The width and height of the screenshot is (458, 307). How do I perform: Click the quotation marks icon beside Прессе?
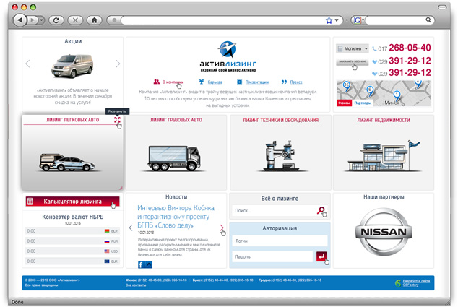[x=284, y=82]
